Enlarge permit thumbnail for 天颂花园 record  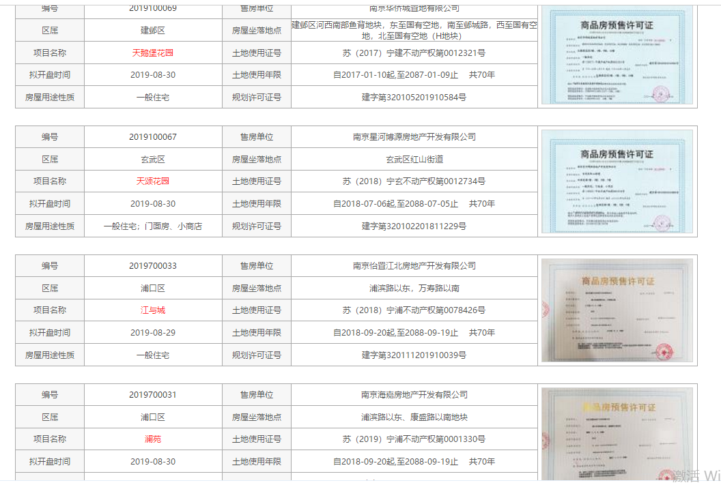[x=617, y=182]
